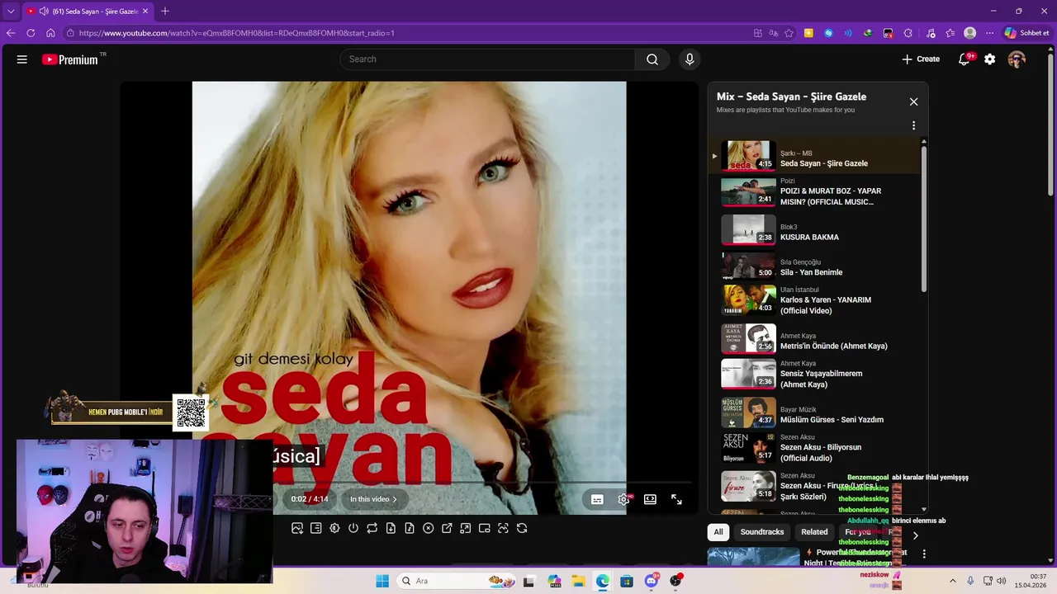Open browser three-dot settings menu
The image size is (1057, 594).
[x=989, y=33]
